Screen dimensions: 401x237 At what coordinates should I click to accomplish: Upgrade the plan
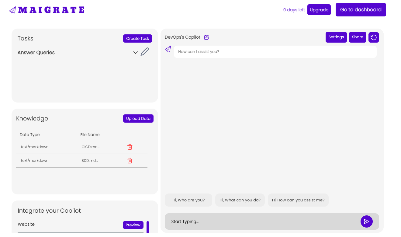click(319, 10)
